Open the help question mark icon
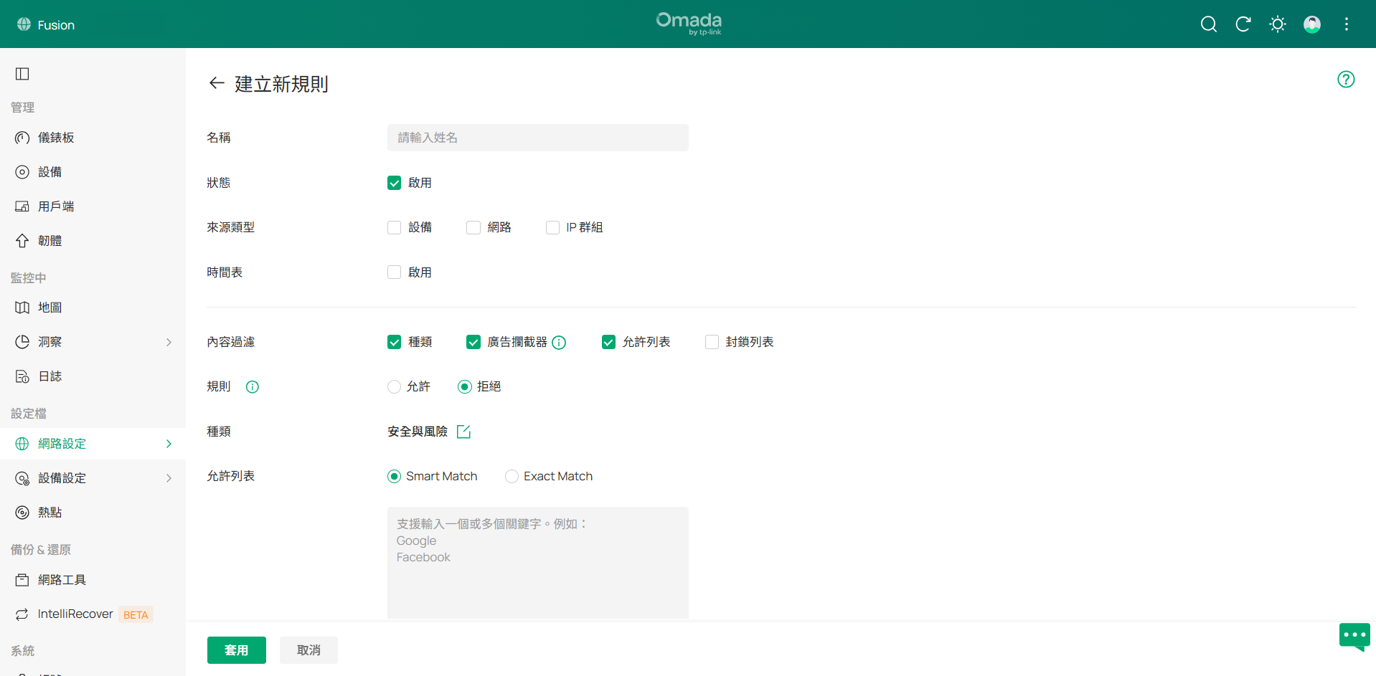 pyautogui.click(x=1346, y=80)
